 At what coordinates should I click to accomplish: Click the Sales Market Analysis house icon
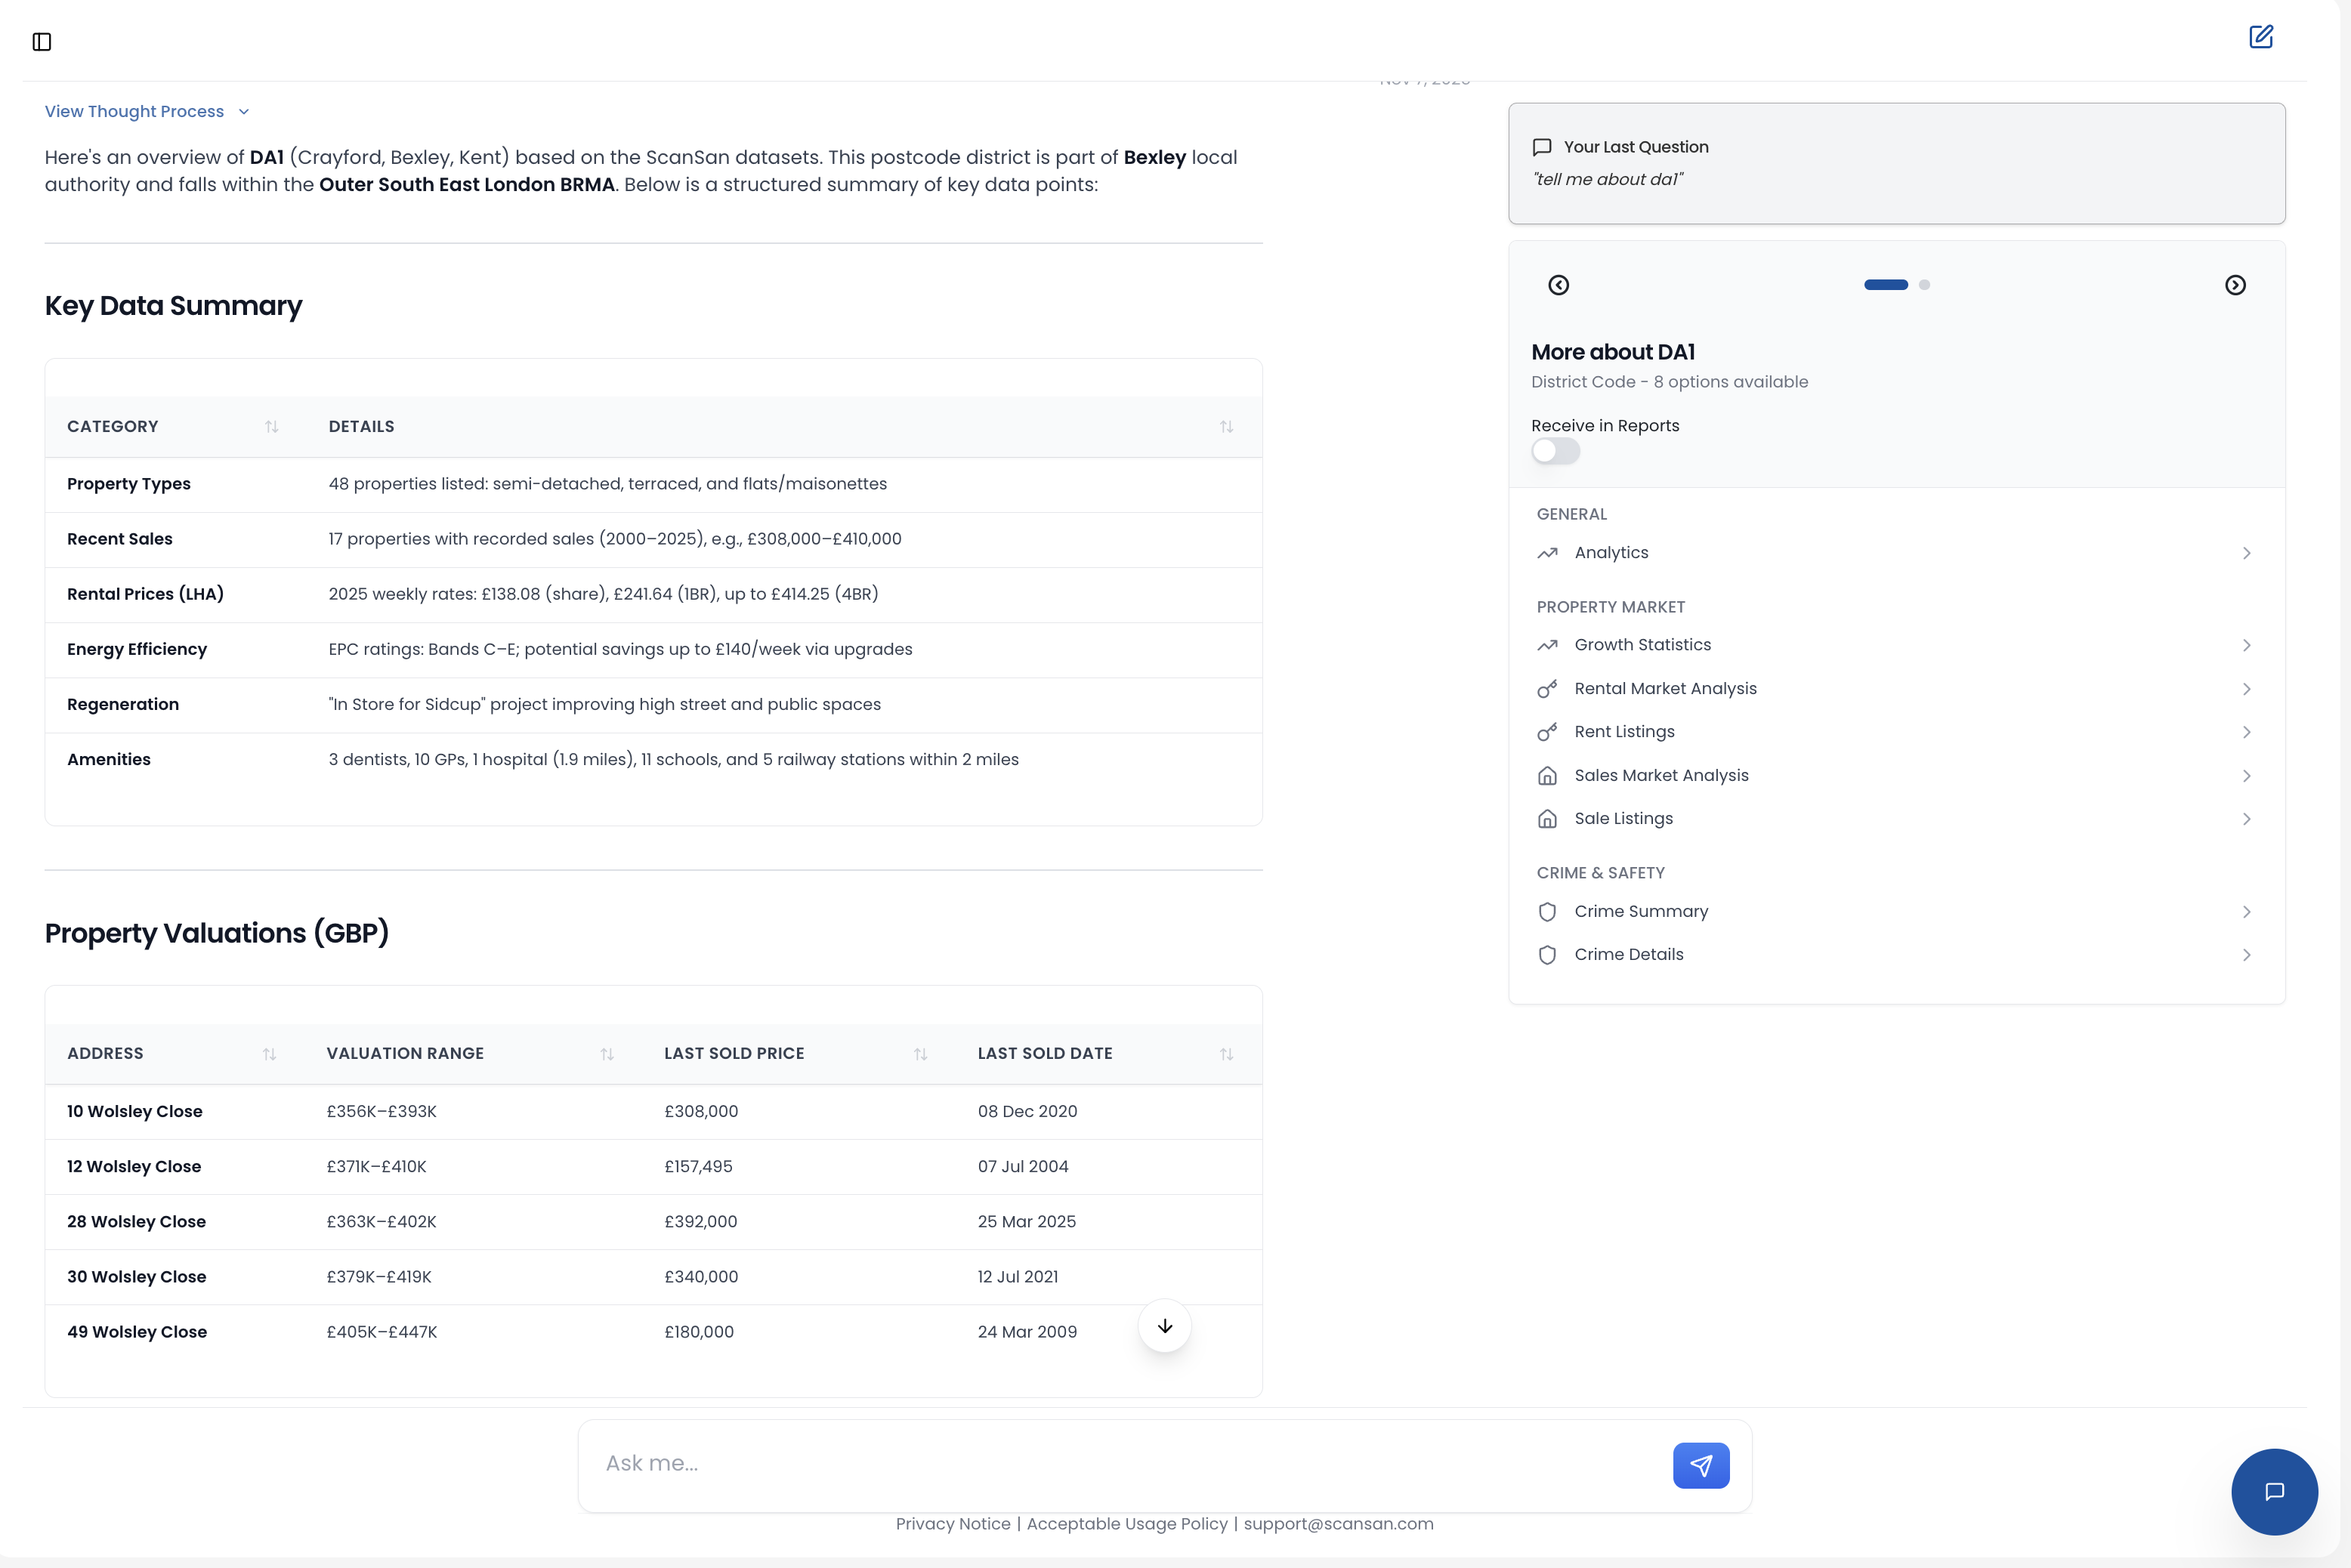tap(1548, 775)
